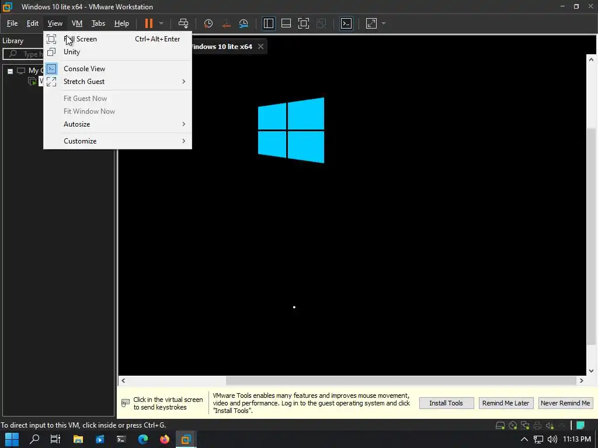The image size is (598, 448).
Task: Open the Windows Start menu
Action: pos(12,439)
